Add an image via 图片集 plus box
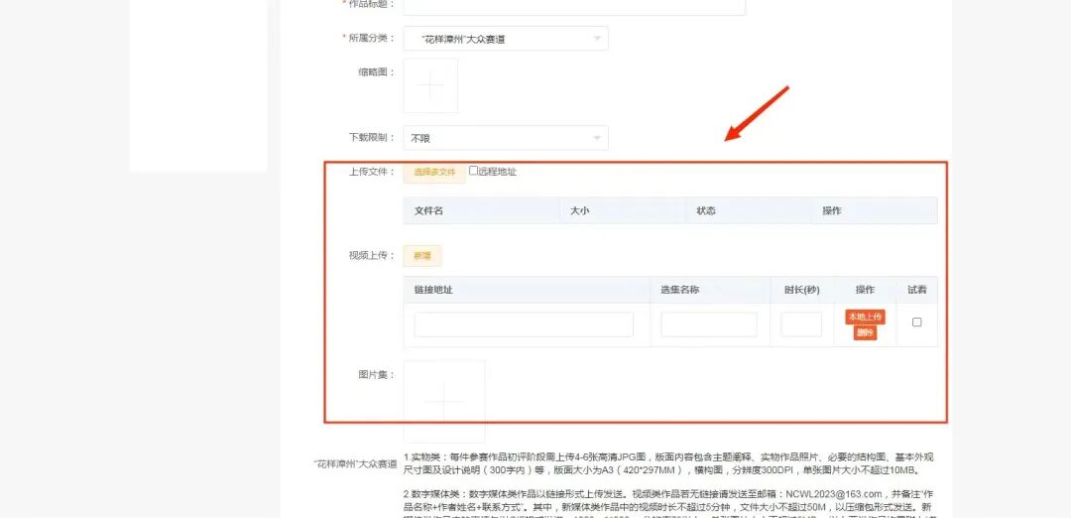Viewport: 1071px width, 518px height. coord(444,401)
